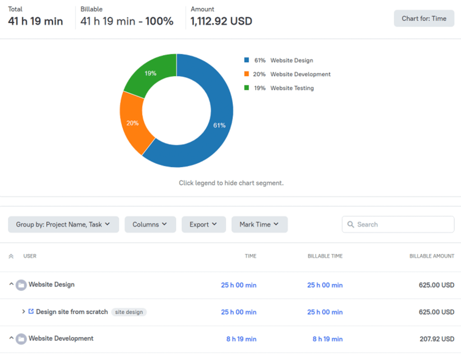Click the green legend square for Website Testing
The width and height of the screenshot is (461, 354).
(x=246, y=88)
